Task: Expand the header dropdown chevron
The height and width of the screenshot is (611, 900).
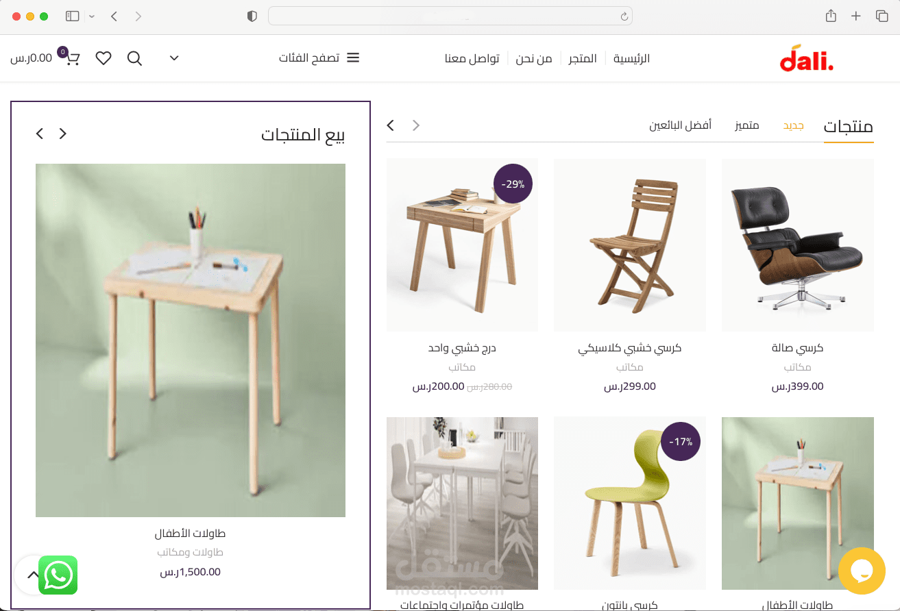Action: tap(174, 58)
